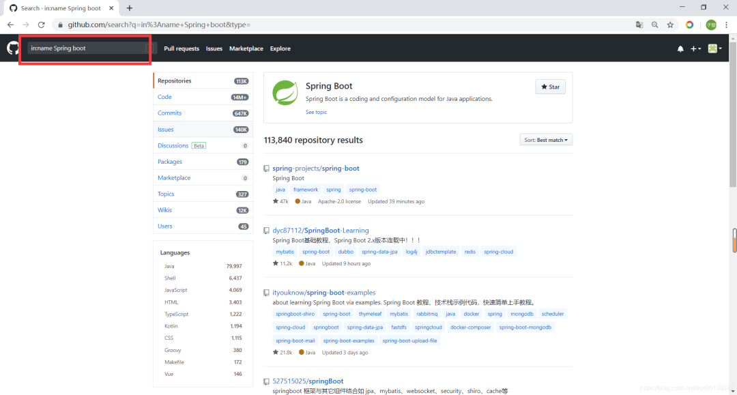Click the See topic link
737x395 pixels.
(x=317, y=113)
